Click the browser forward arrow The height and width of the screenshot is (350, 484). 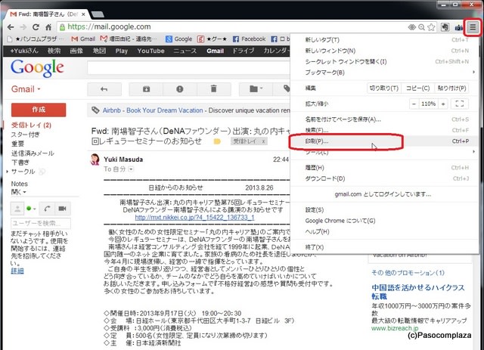click(23, 27)
